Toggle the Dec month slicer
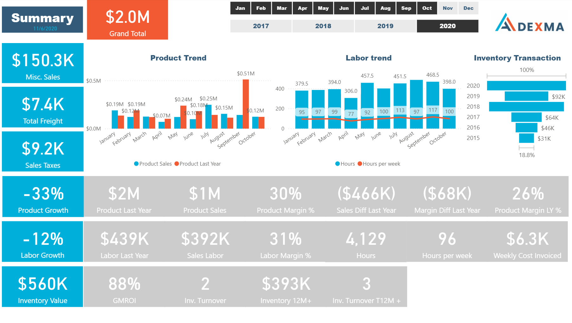The width and height of the screenshot is (572, 323). click(x=468, y=8)
